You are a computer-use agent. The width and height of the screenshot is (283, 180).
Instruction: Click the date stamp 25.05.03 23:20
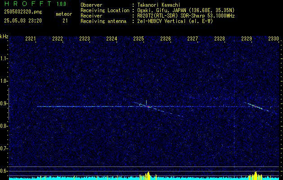tap(23, 21)
